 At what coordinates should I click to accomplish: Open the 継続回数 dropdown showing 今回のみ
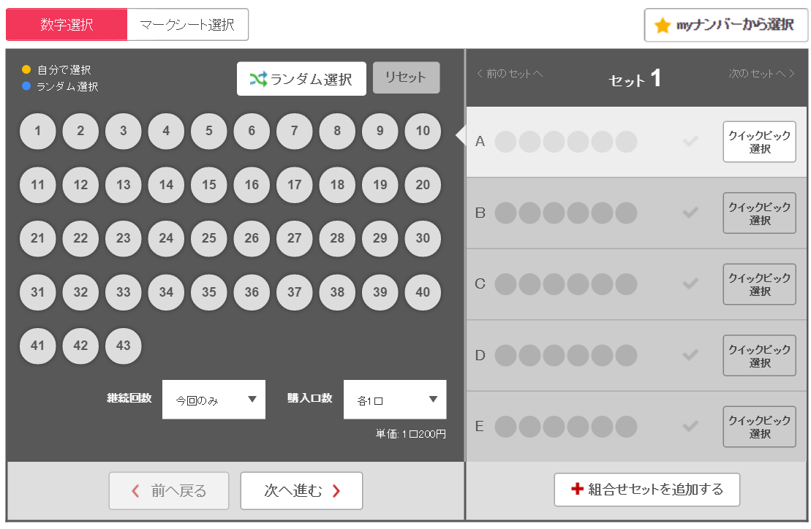214,400
